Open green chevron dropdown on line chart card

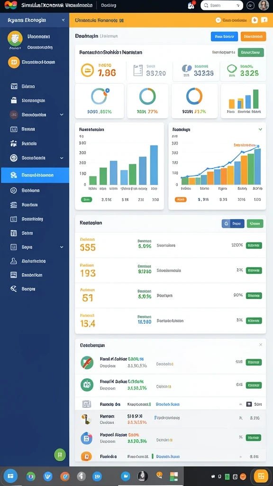coord(260,129)
